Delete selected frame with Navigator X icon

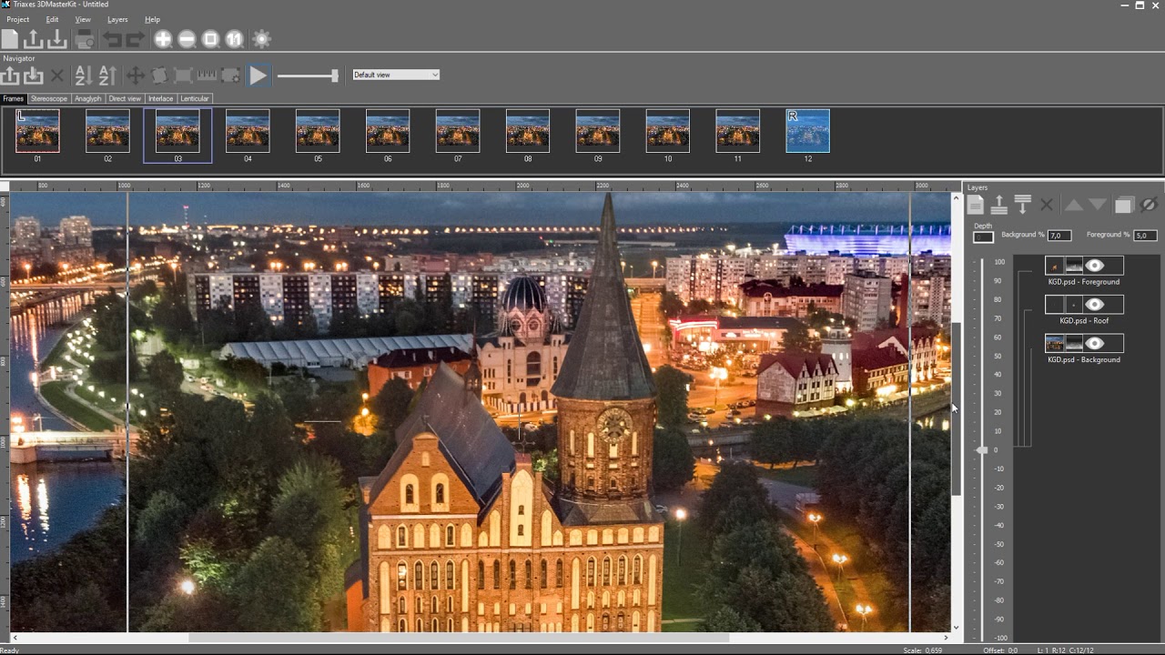coord(57,76)
